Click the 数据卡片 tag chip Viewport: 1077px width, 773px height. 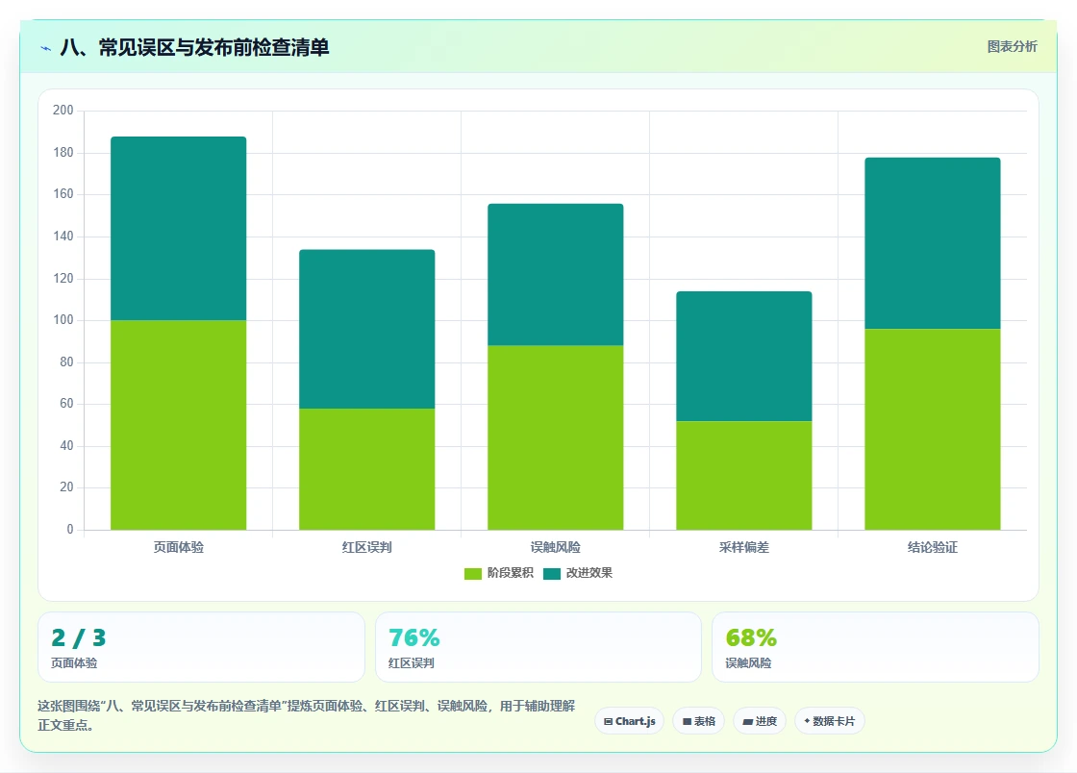829,721
